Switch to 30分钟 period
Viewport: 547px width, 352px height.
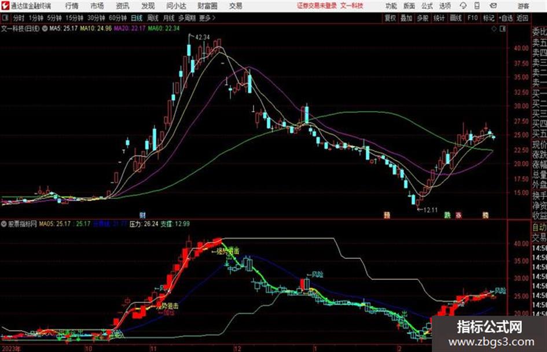[96, 18]
